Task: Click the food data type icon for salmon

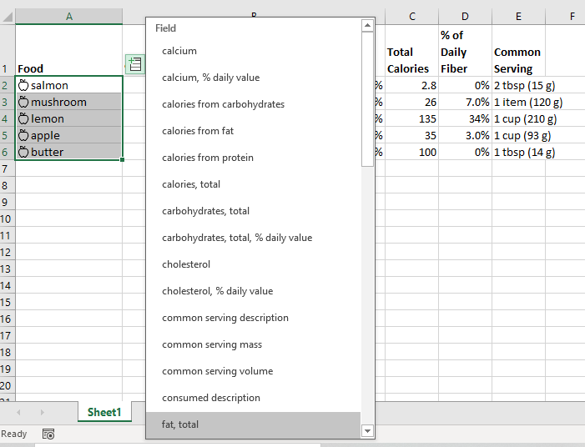Action: click(x=23, y=85)
